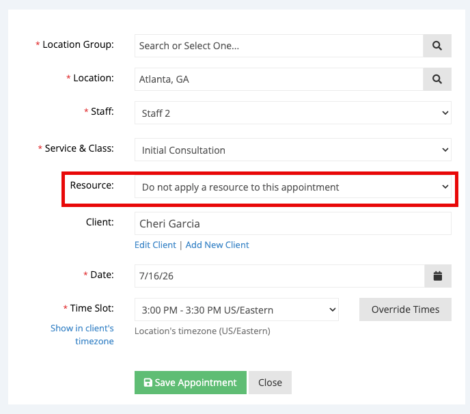Click the Add New Client link

pos(217,245)
